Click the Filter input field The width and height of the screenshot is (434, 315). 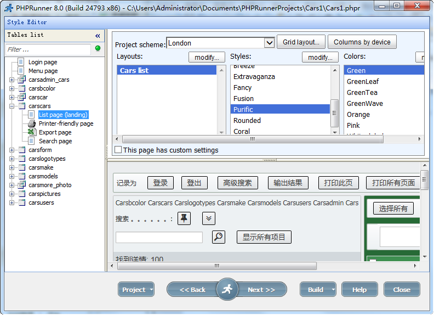[x=48, y=49]
